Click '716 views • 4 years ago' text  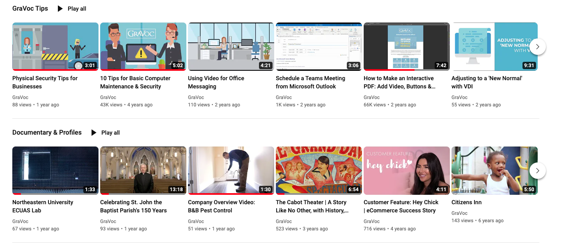(x=390, y=229)
